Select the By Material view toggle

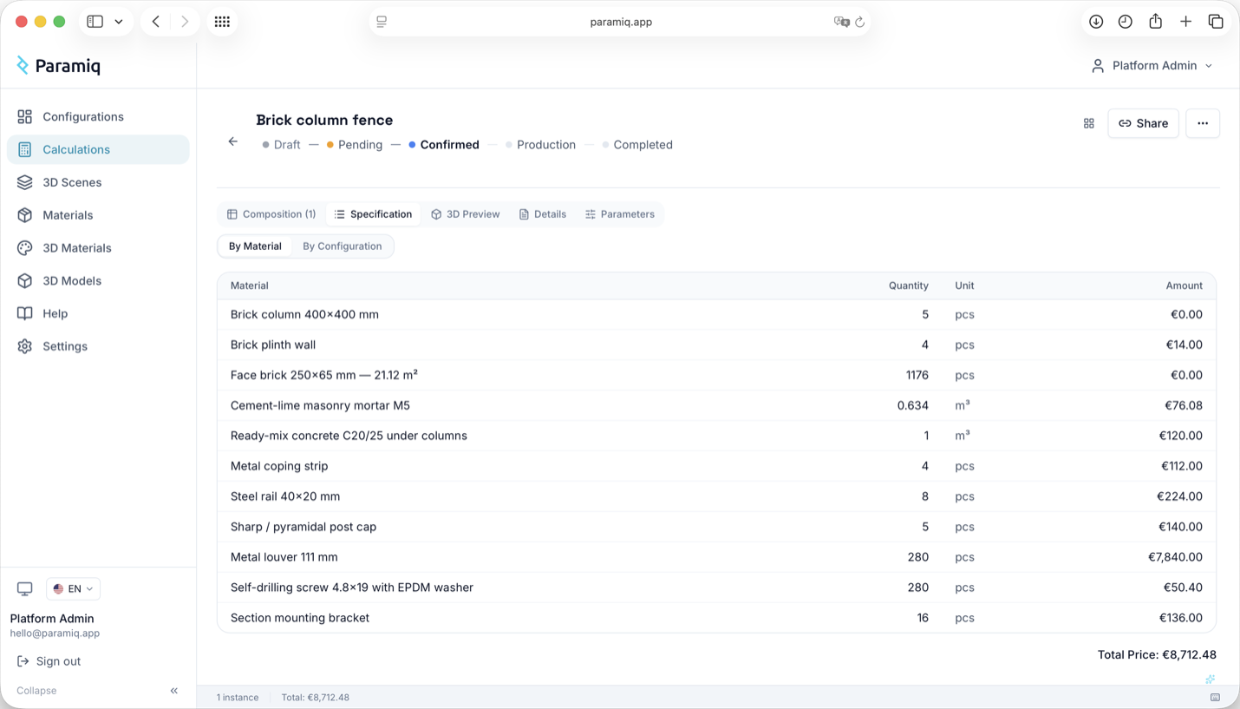[x=255, y=246]
